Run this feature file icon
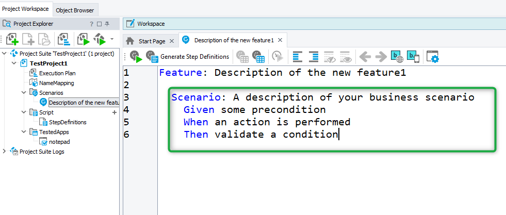This screenshot has height=215, width=506. [136, 57]
